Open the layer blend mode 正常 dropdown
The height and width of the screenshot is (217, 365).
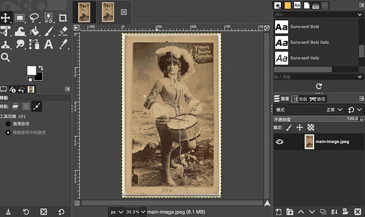click(333, 110)
